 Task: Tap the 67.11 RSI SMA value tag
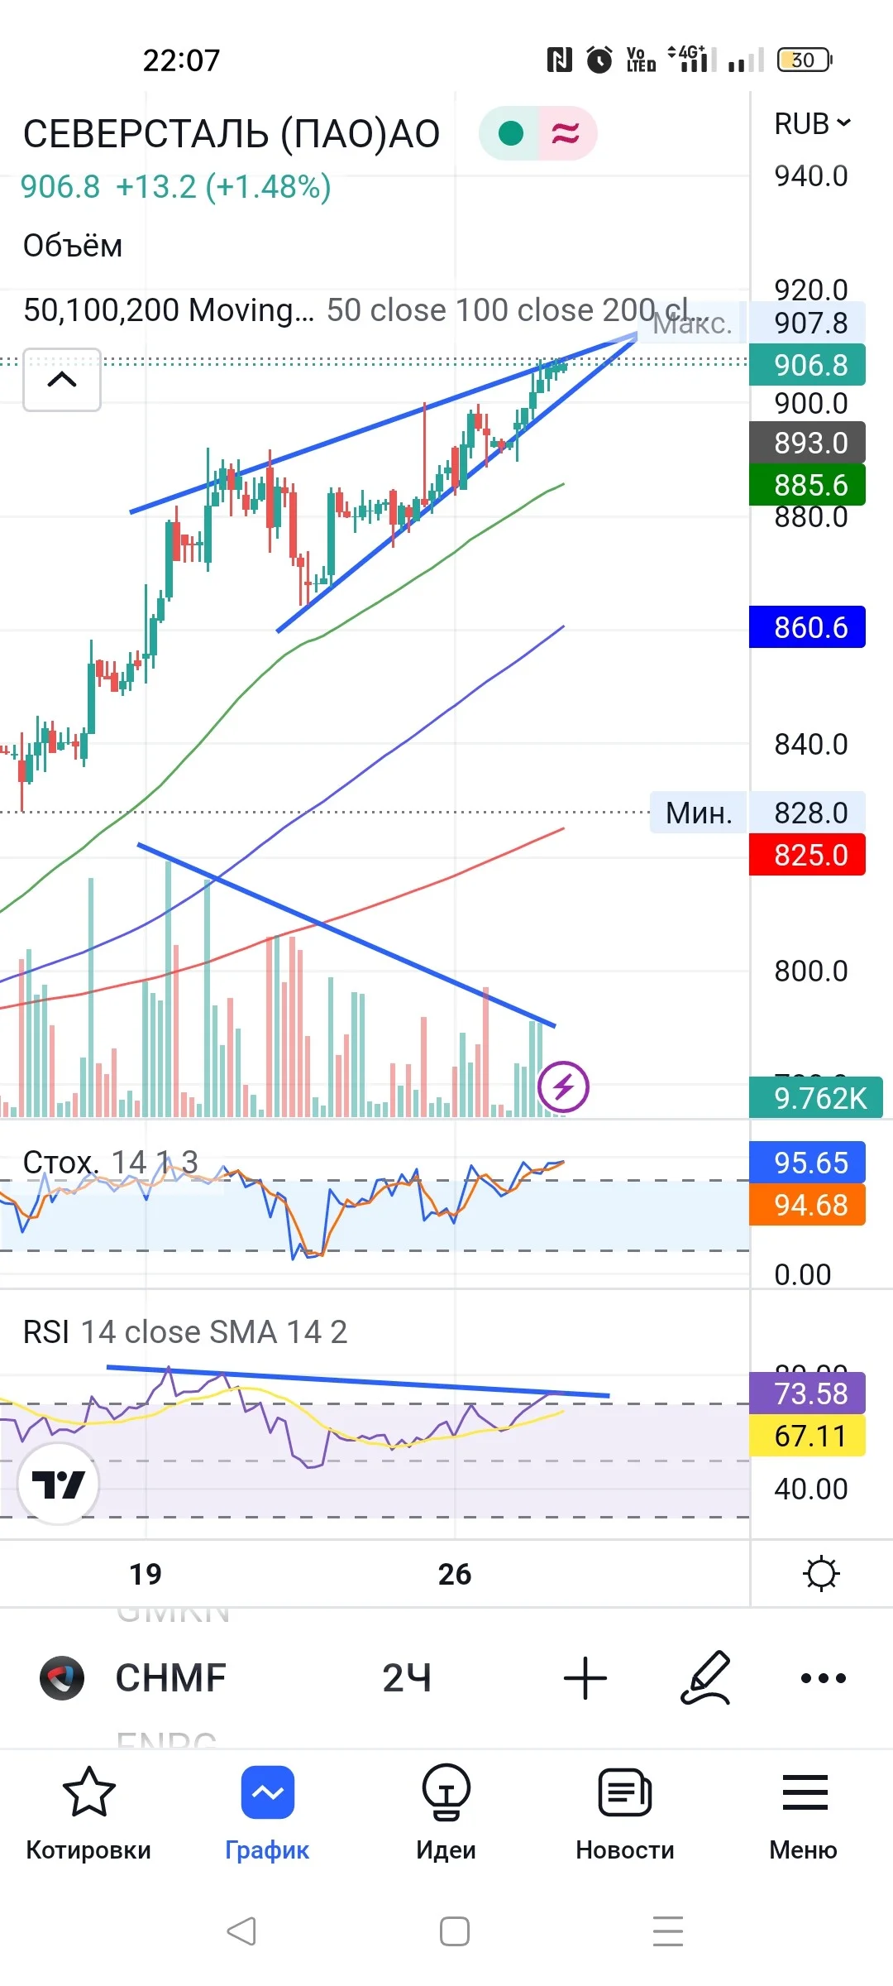[807, 1436]
